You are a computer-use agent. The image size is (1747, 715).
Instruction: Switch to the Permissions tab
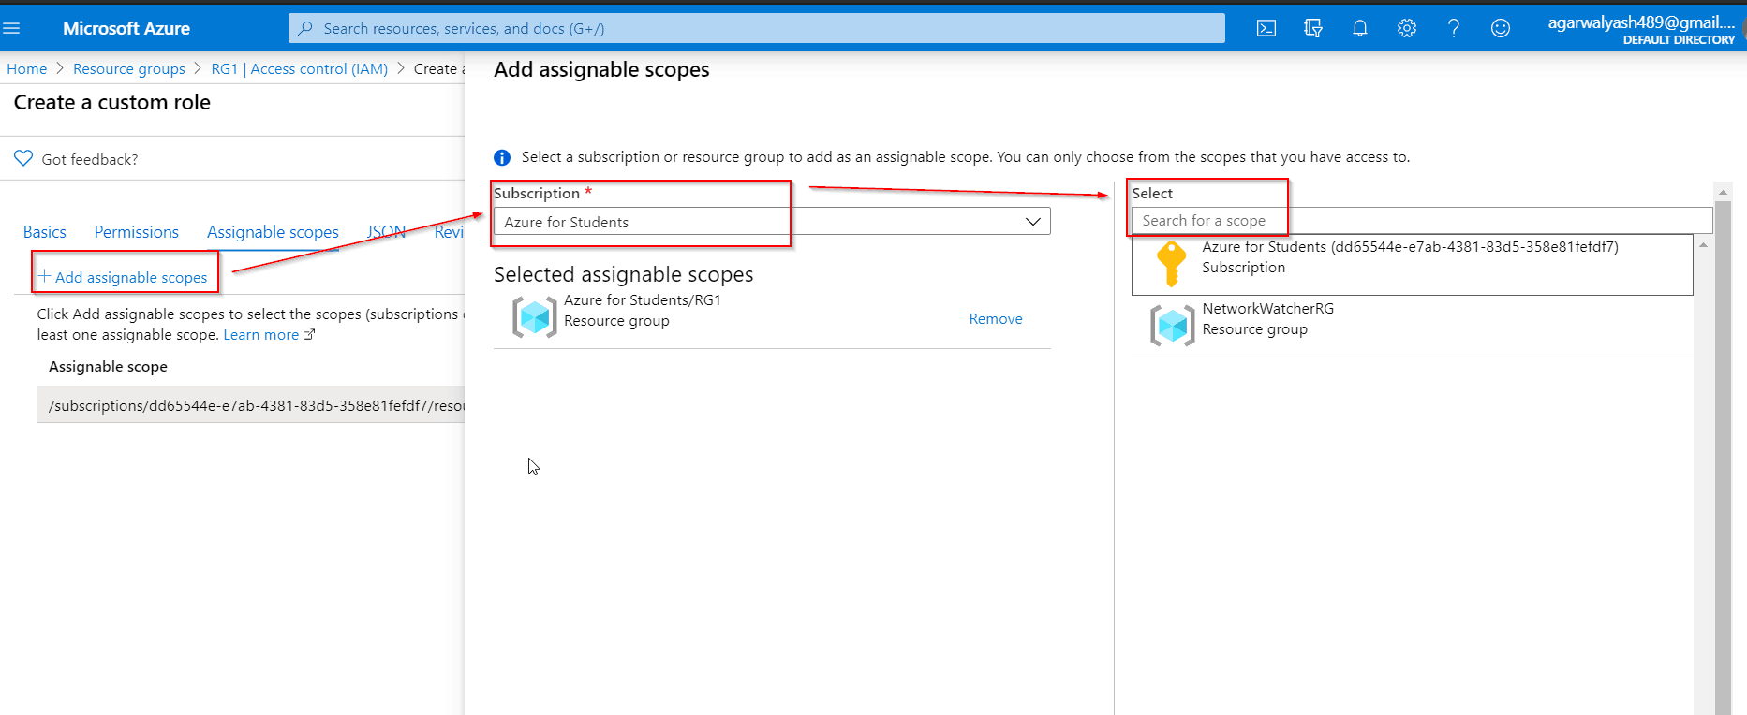coord(136,232)
